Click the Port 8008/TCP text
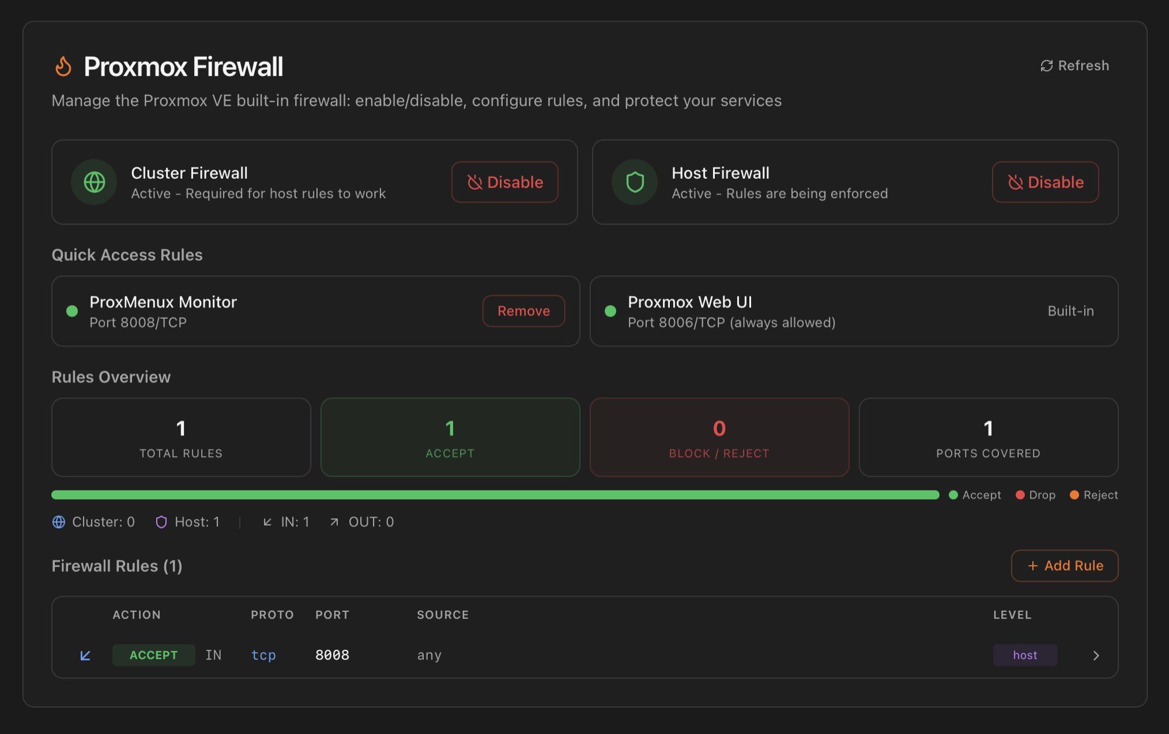Viewport: 1169px width, 734px height. (138, 323)
